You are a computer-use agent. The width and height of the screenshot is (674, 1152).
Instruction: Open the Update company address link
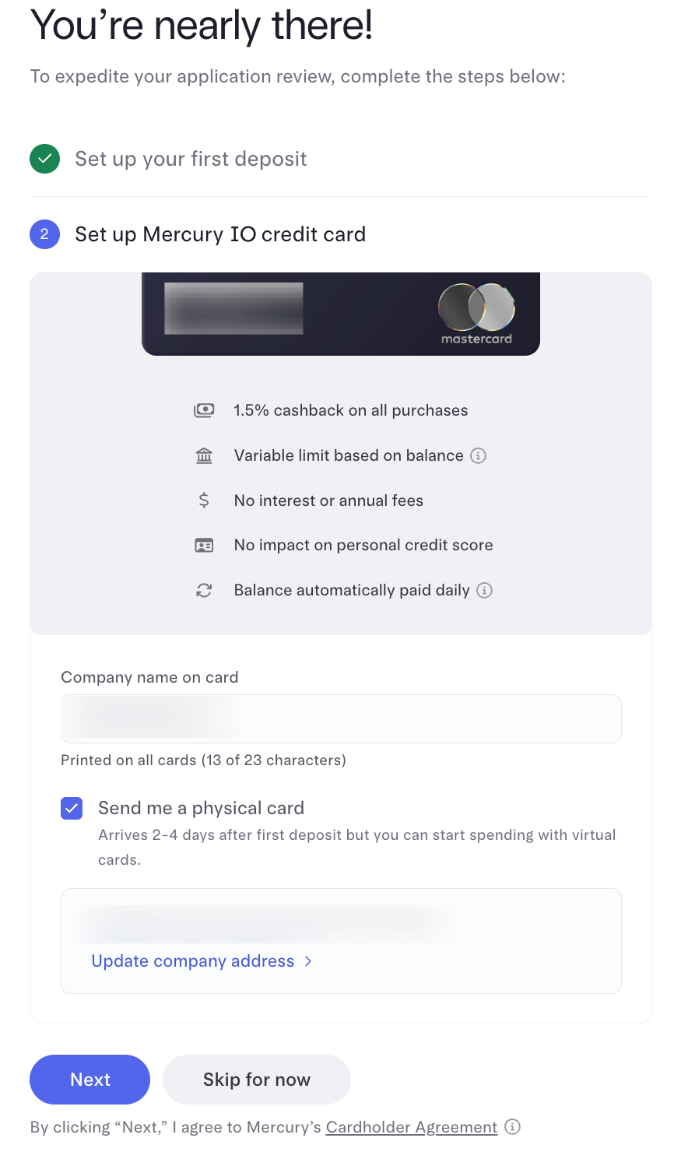tap(193, 961)
